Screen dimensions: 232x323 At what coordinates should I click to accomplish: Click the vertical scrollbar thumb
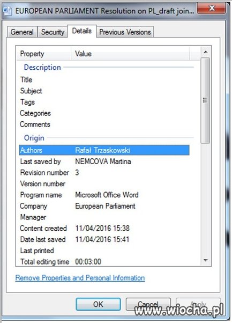(x=205, y=100)
